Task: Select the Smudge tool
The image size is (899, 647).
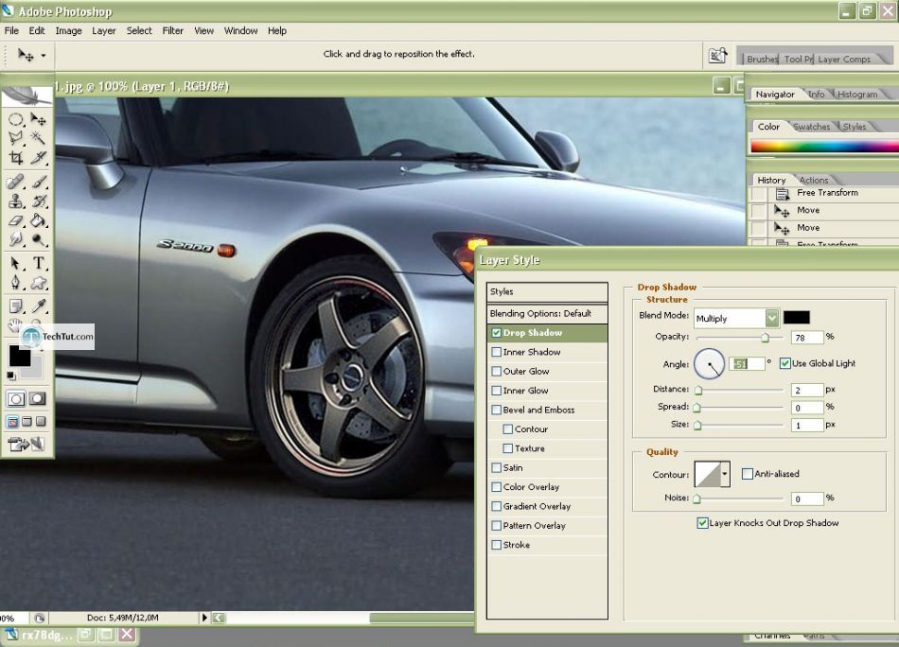Action: point(15,239)
